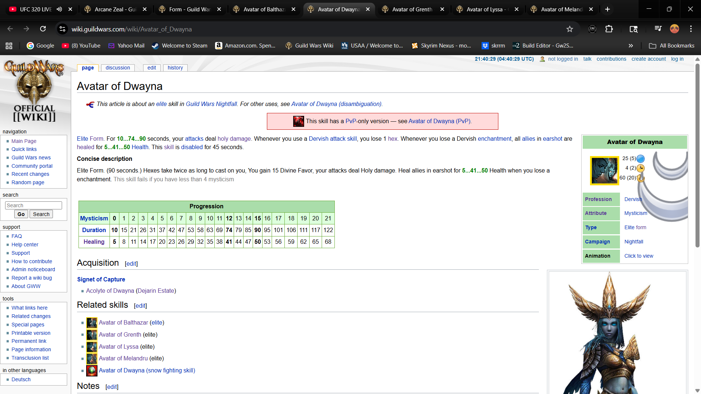Reload the current wiki page
The height and width of the screenshot is (394, 701).
(43, 29)
